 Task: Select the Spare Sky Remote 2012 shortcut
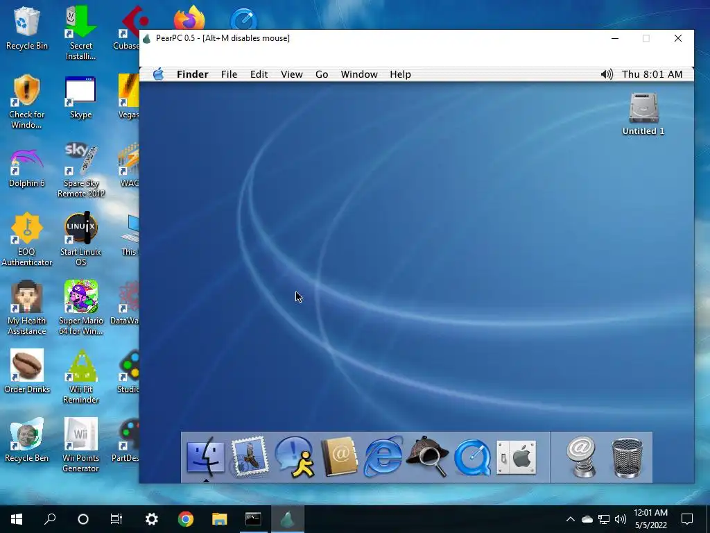pyautogui.click(x=80, y=171)
